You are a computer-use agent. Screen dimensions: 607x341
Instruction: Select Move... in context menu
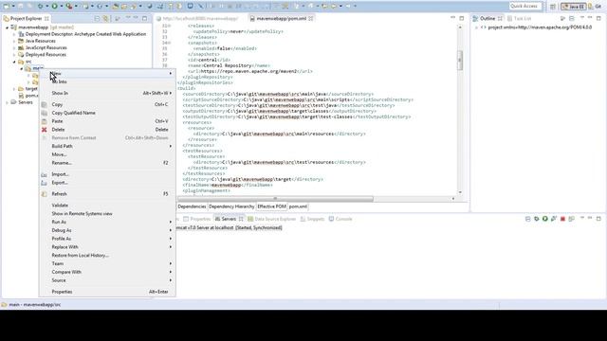pos(107,154)
